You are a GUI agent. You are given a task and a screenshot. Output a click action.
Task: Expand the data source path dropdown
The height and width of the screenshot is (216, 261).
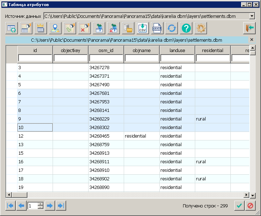click(x=252, y=16)
